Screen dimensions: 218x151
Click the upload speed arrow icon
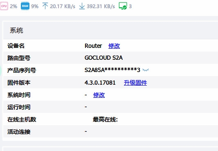click(45, 6)
